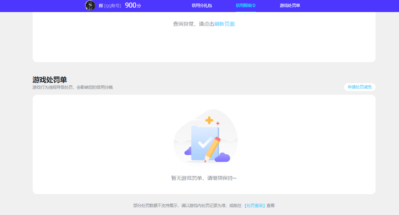Viewport: 399px width, 215px height.
Task: Click the user avatar in the header
Action: (x=90, y=5)
